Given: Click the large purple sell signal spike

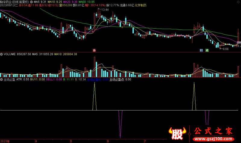Looking at the screenshot, I should [120, 124].
